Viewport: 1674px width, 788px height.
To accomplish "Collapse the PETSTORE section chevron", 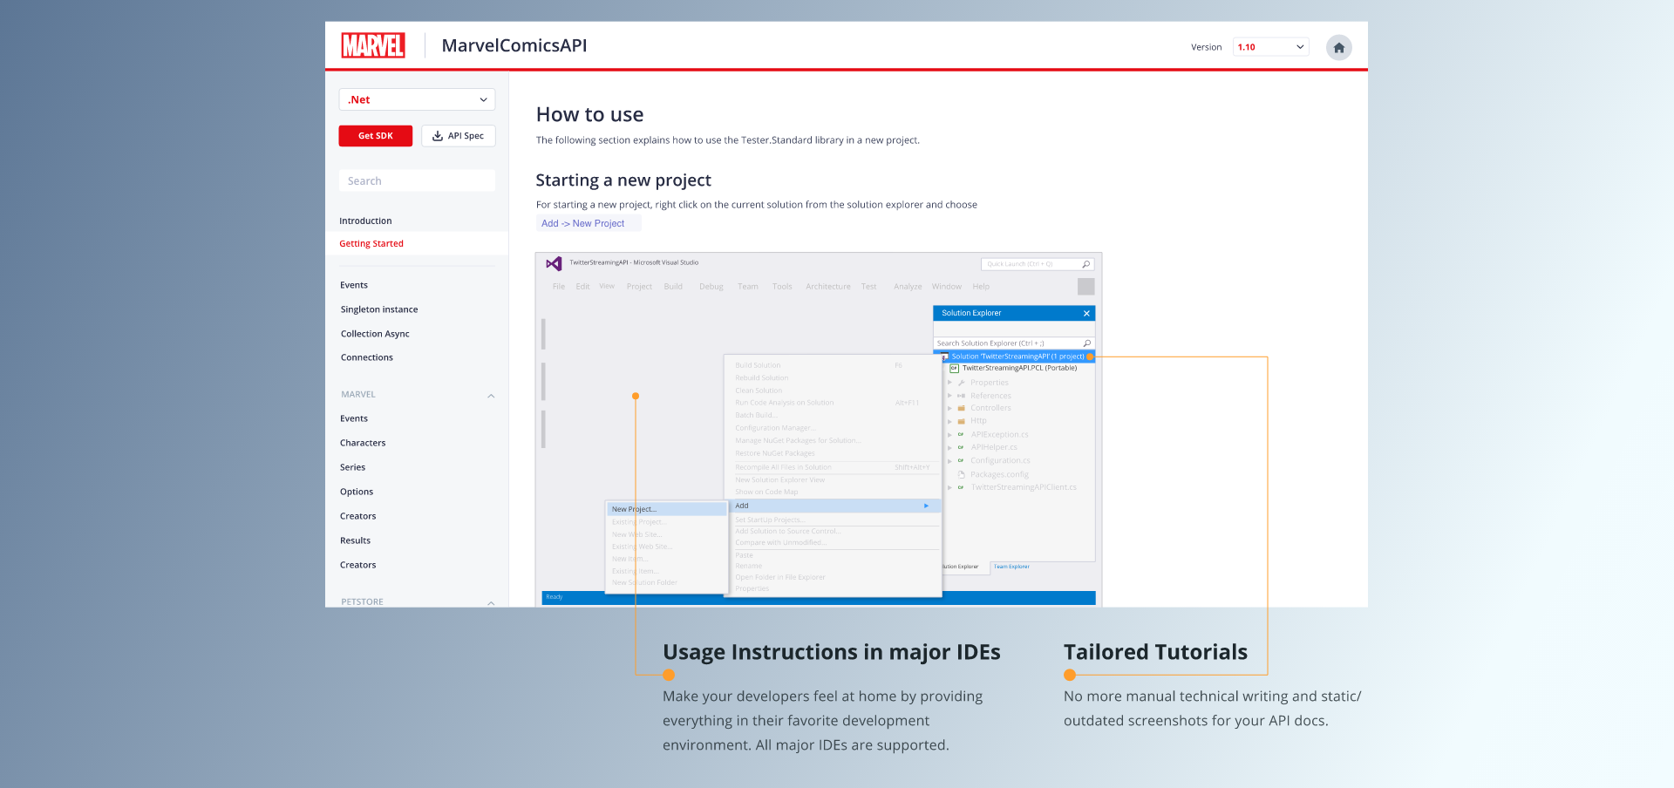I will click(x=491, y=603).
